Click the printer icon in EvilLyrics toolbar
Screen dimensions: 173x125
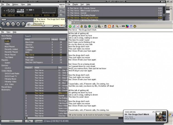coord(85,26)
